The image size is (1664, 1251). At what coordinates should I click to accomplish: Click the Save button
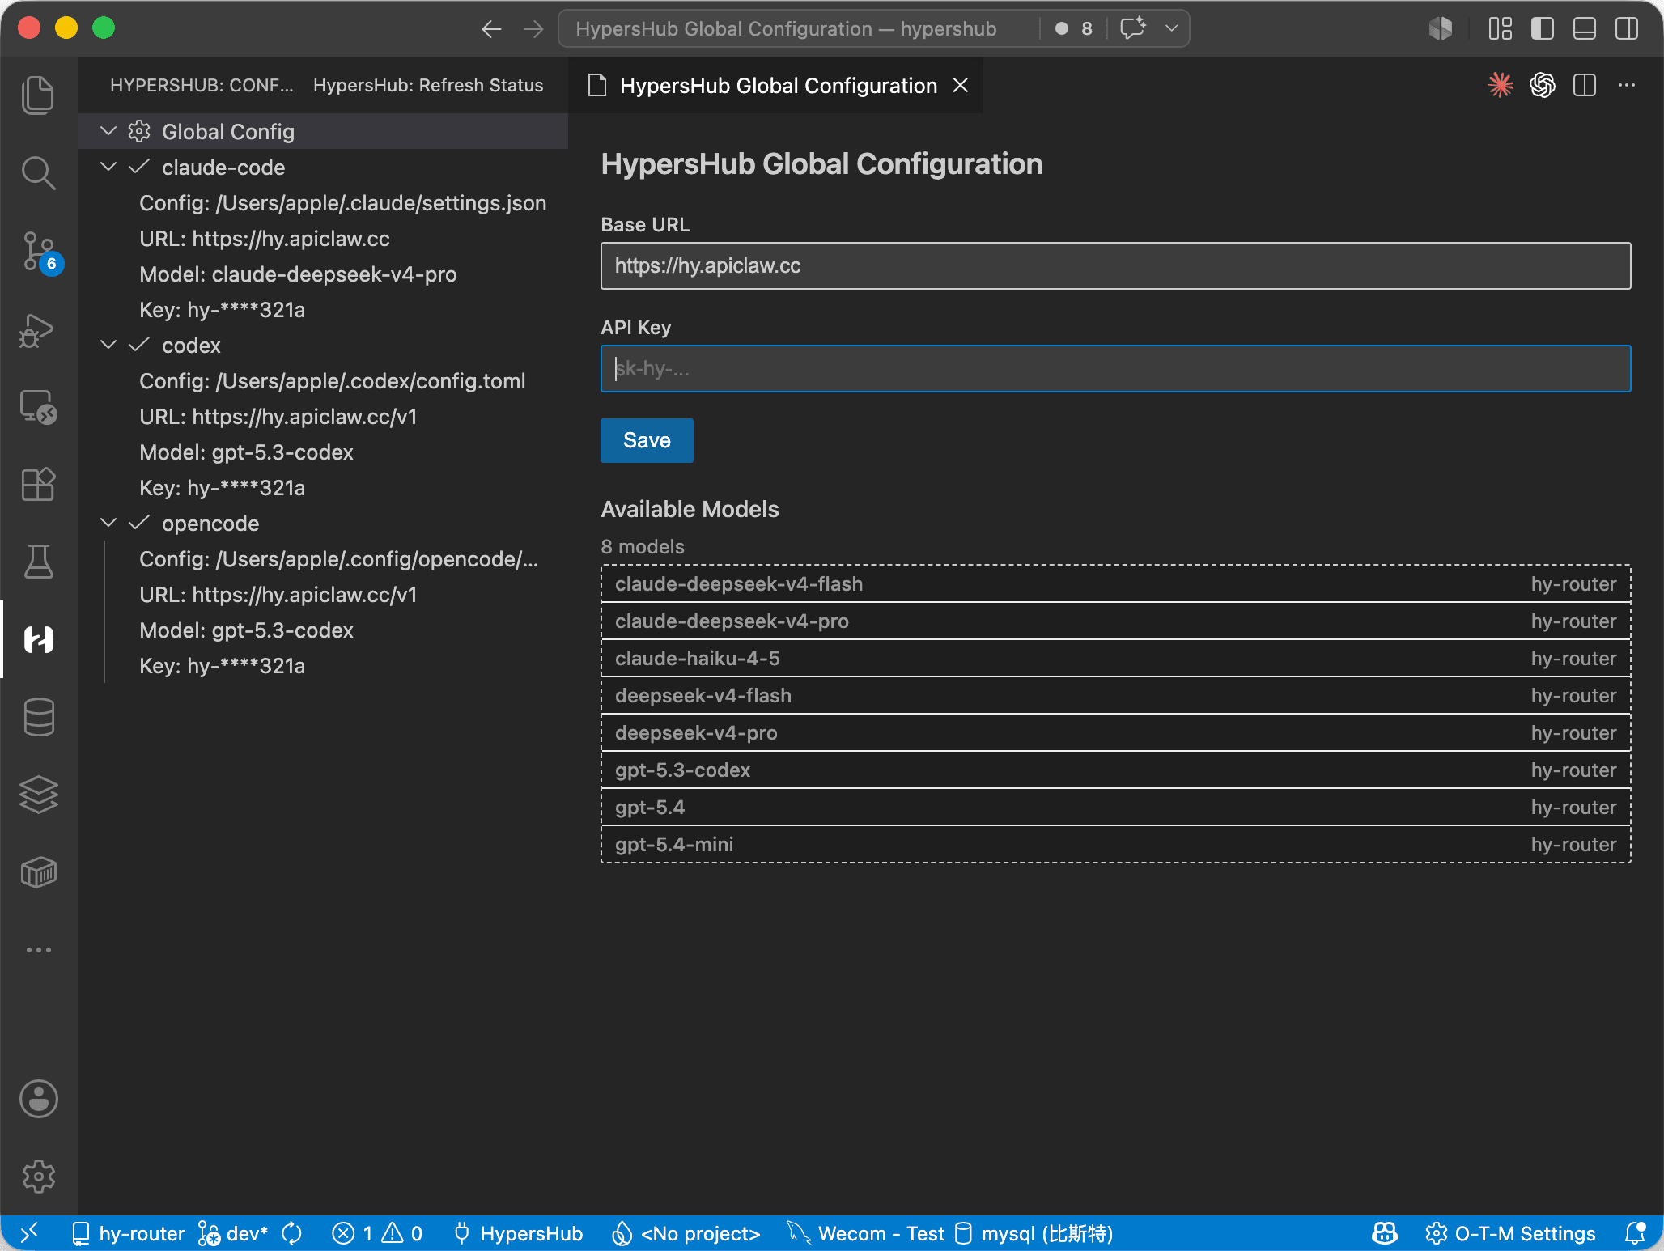click(647, 440)
